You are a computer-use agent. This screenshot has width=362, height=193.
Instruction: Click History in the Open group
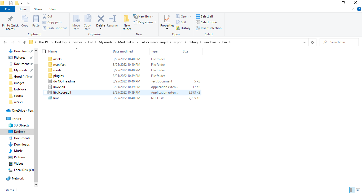(x=183, y=28)
